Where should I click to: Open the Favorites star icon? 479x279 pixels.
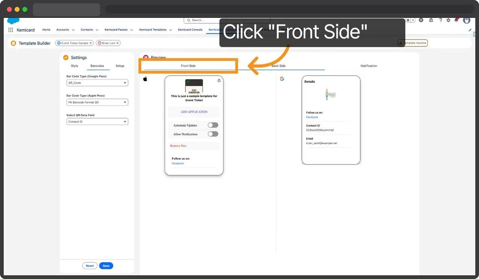tap(408, 20)
